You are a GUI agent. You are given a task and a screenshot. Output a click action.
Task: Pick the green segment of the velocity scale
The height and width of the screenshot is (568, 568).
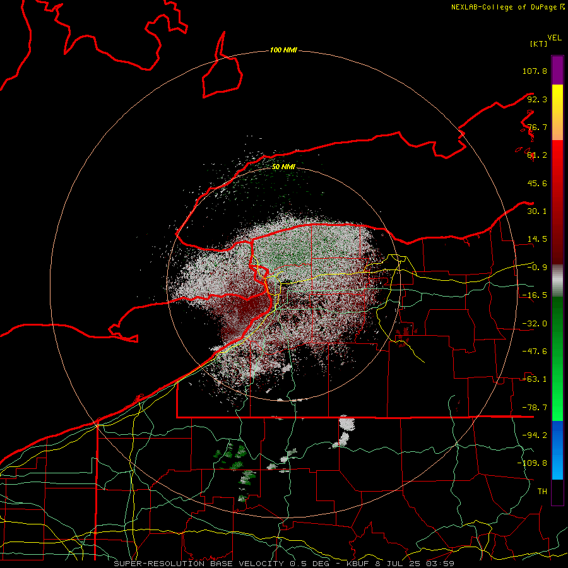pos(557,358)
